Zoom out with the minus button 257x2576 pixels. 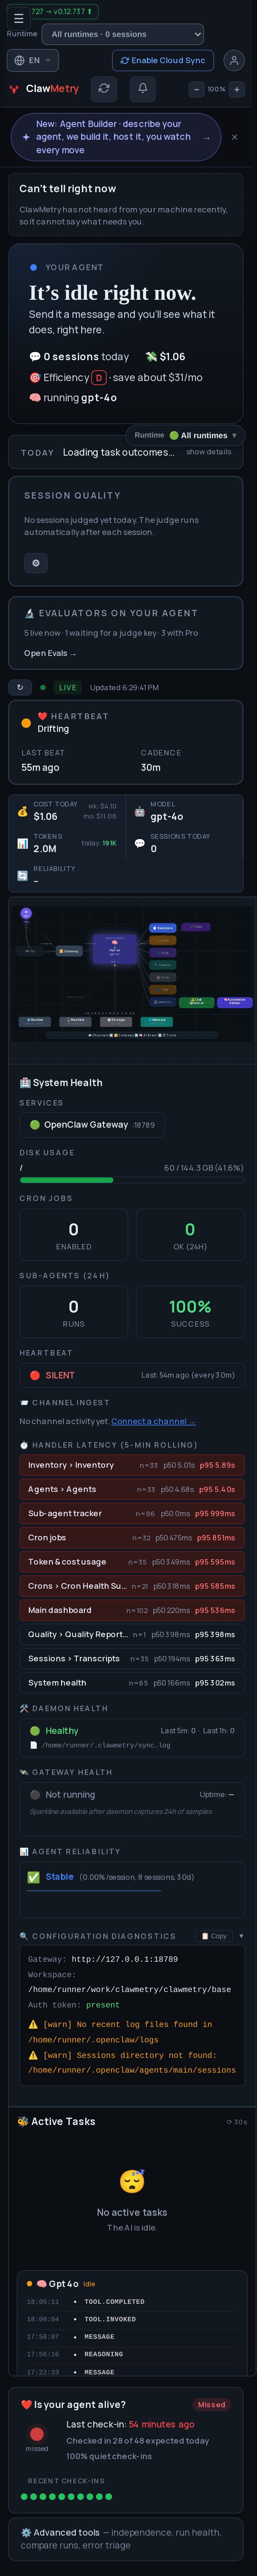(x=196, y=89)
